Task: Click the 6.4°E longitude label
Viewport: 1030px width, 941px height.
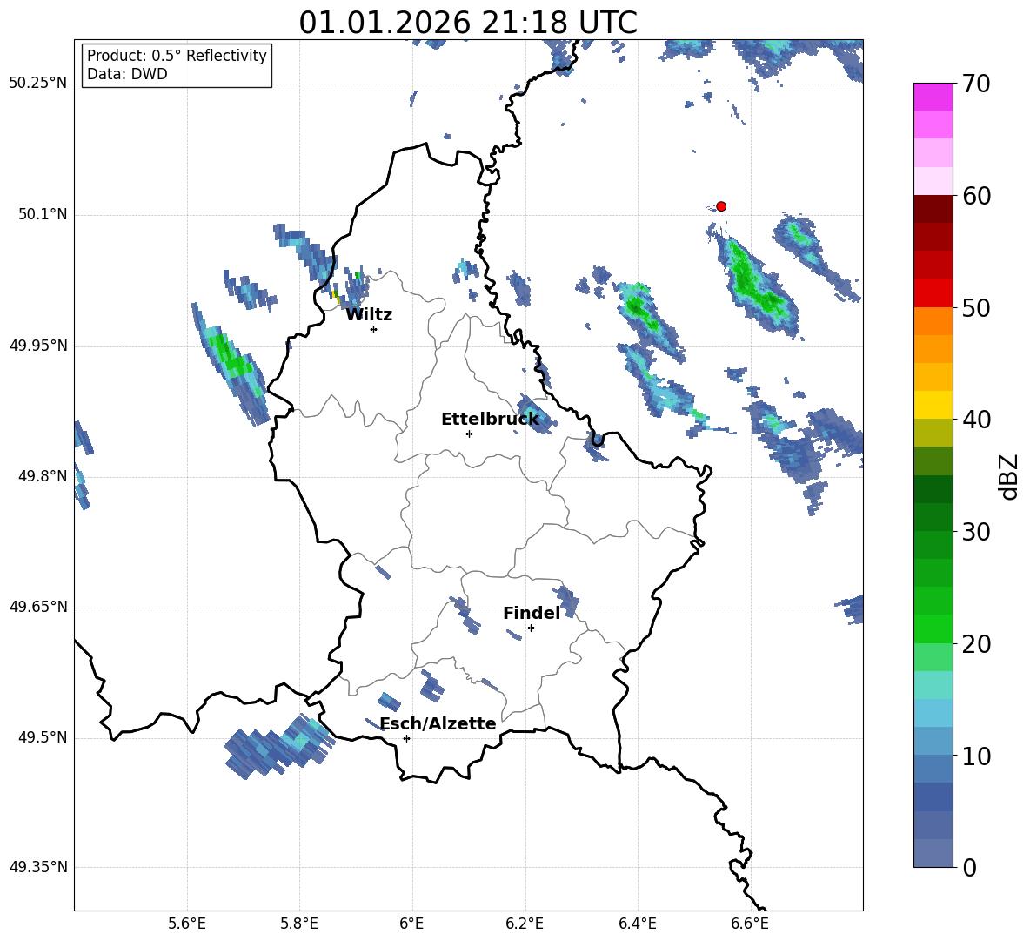Action: click(x=637, y=924)
